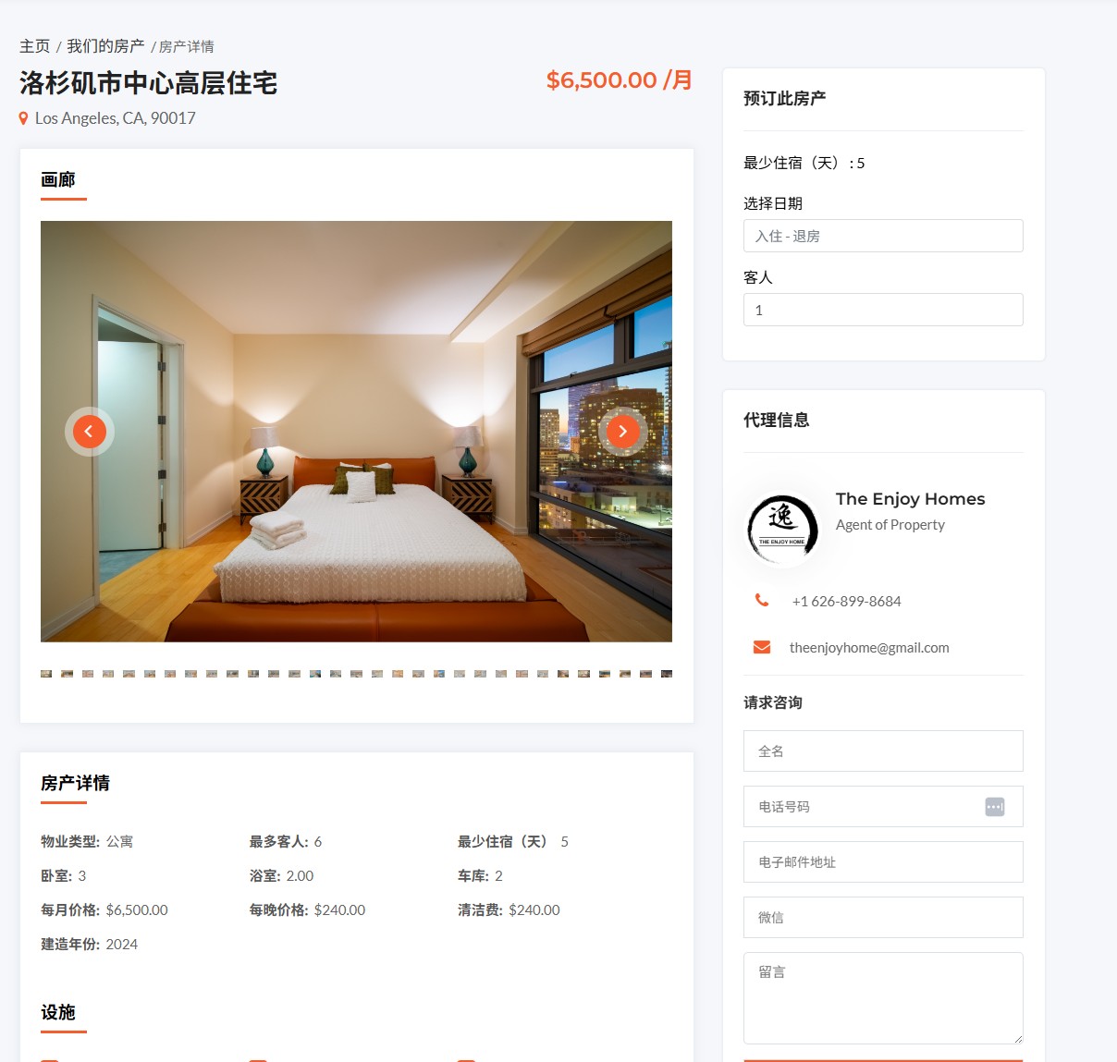Viewport: 1117px width, 1062px height.
Task: Open the 入住 - 退房 date picker field
Action: (883, 236)
